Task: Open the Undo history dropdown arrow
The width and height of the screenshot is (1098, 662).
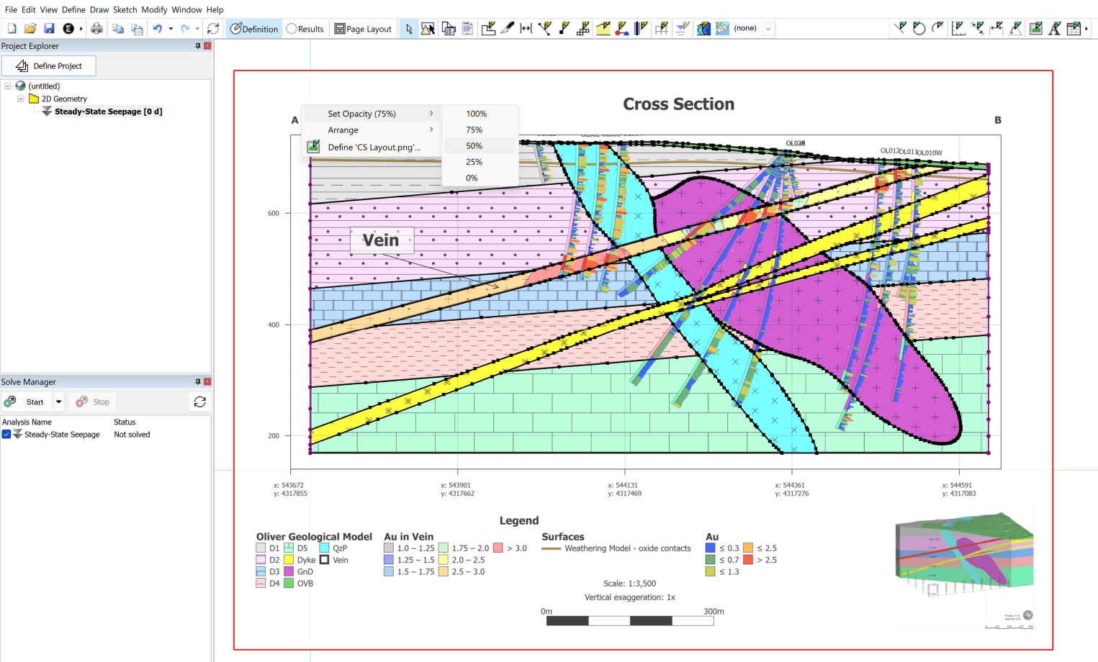Action: tap(171, 29)
